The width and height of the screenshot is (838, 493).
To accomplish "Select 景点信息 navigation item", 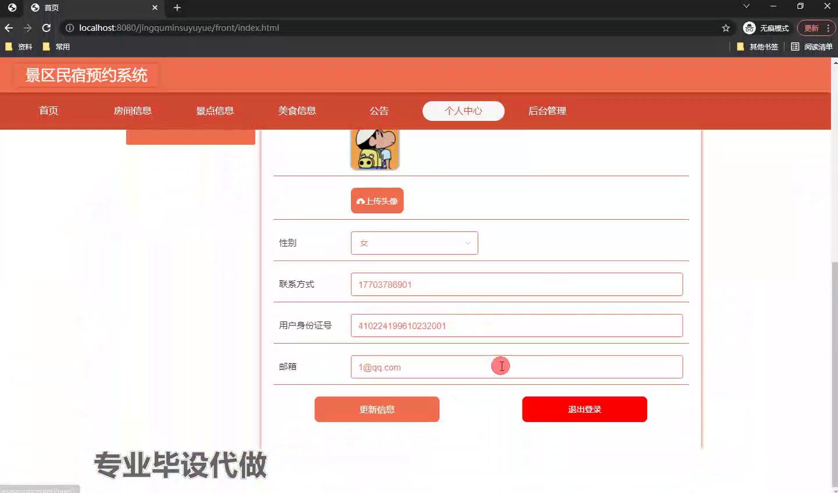I will [x=215, y=111].
